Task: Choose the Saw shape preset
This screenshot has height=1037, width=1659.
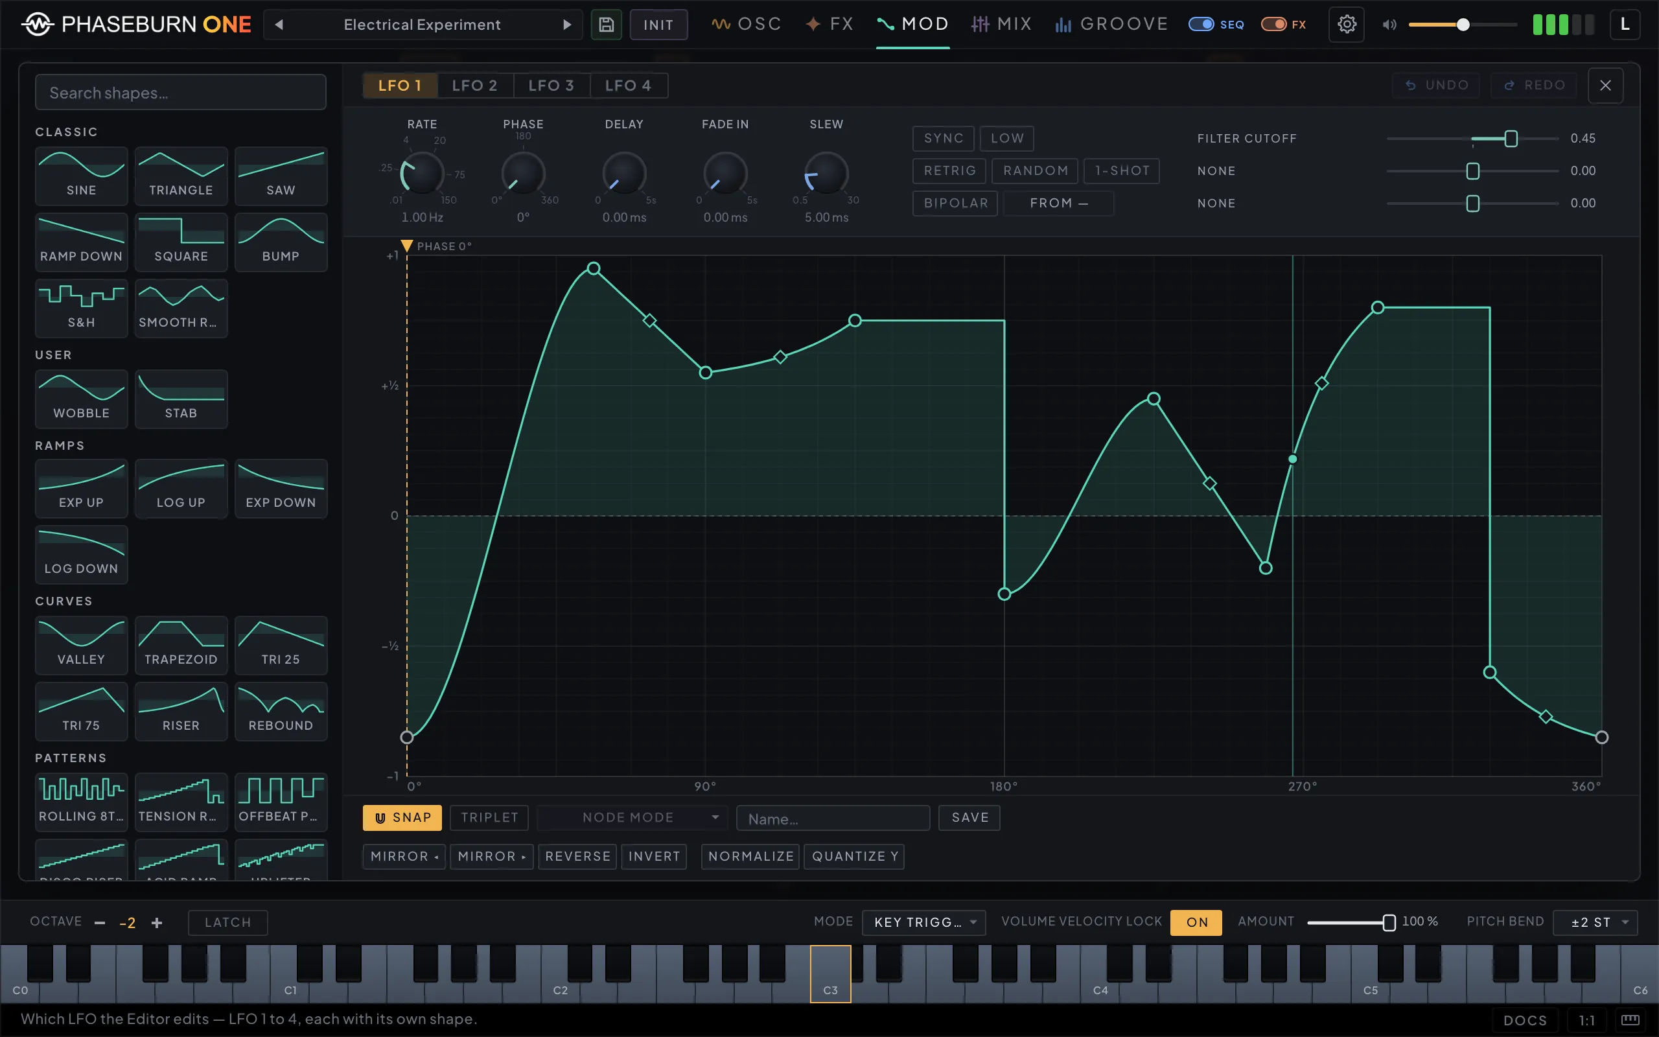Action: pos(281,176)
